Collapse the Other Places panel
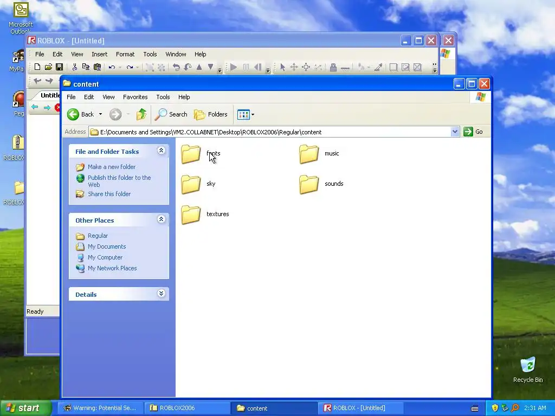 point(161,219)
